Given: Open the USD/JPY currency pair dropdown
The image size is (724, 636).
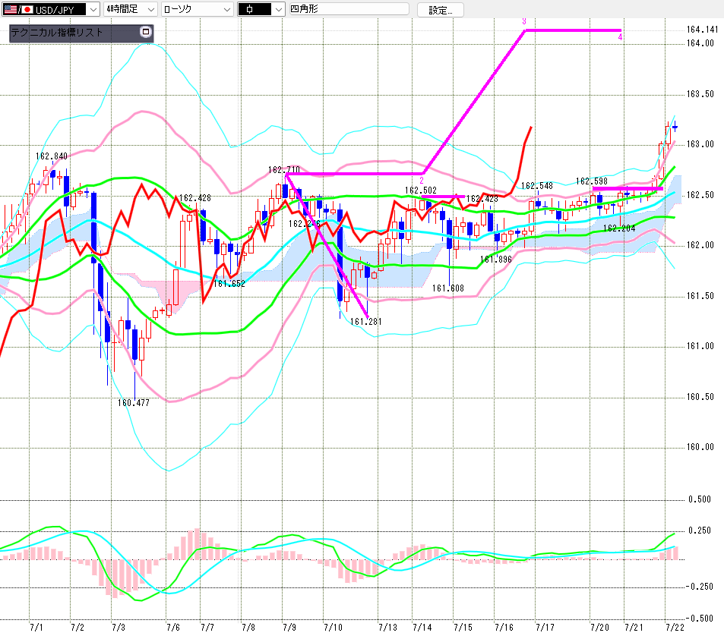Looking at the screenshot, I should point(51,9).
